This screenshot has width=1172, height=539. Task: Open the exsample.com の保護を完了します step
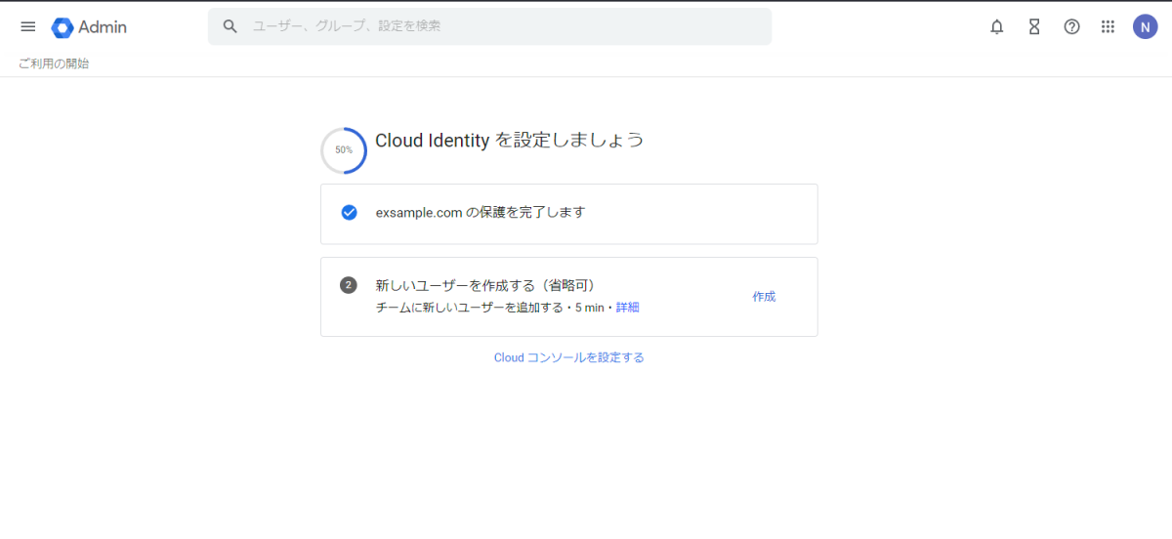click(569, 214)
